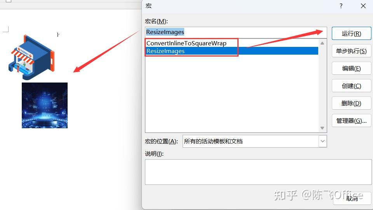
Task: Open macro editor with 编辑(E)
Action: coord(351,68)
